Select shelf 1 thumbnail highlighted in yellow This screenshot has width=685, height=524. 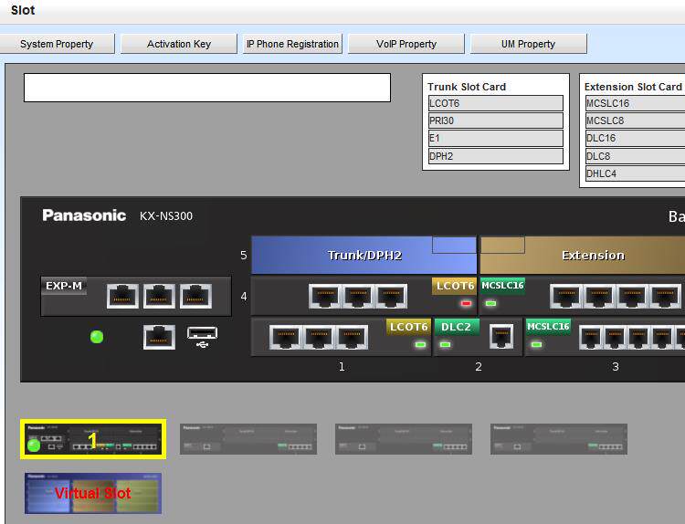(93, 439)
